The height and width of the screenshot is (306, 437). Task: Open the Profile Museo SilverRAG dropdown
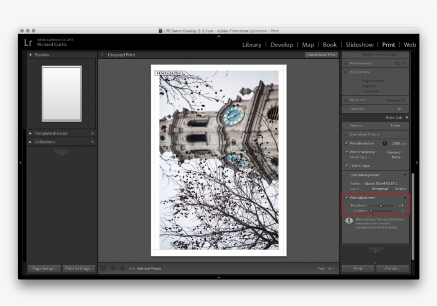pos(385,184)
